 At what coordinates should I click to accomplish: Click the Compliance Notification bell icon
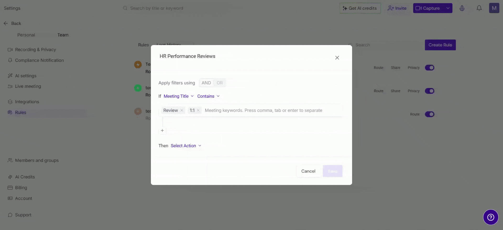(x=10, y=60)
